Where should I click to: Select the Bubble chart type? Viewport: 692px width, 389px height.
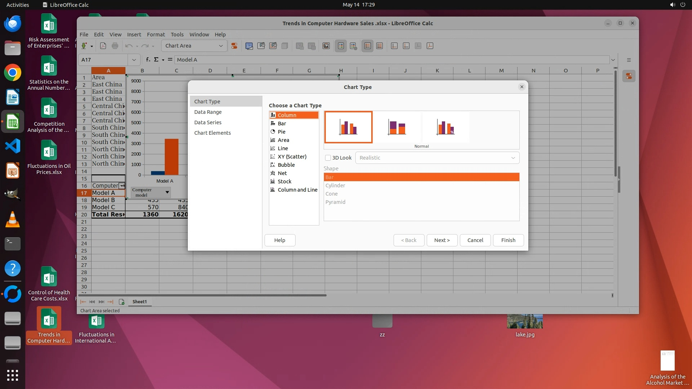tap(286, 165)
